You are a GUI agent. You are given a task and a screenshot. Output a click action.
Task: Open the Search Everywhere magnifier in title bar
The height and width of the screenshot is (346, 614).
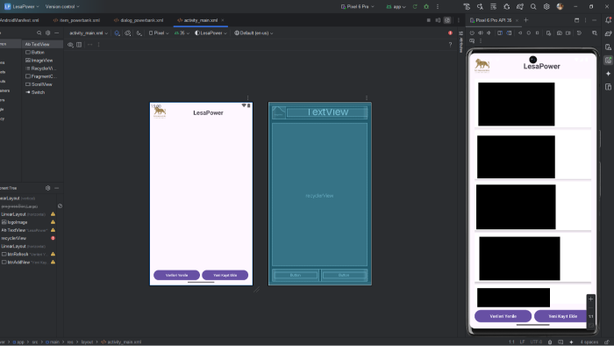pos(533,7)
